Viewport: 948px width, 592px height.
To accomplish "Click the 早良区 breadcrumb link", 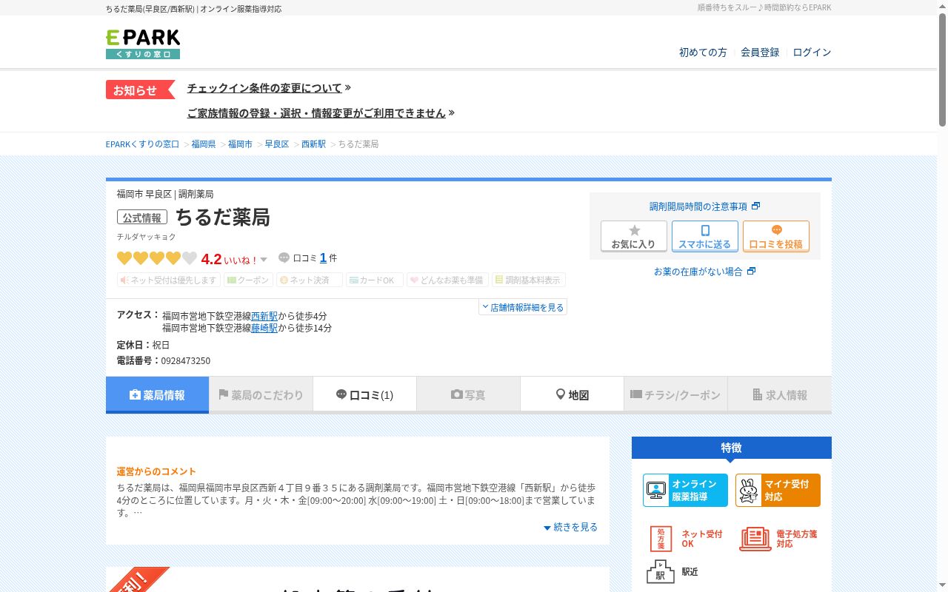I will [277, 144].
